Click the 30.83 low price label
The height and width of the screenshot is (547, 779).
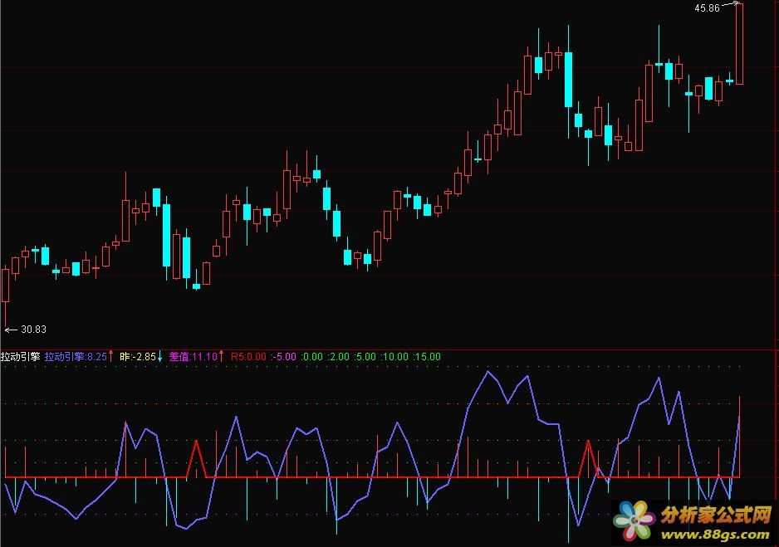[x=34, y=329]
